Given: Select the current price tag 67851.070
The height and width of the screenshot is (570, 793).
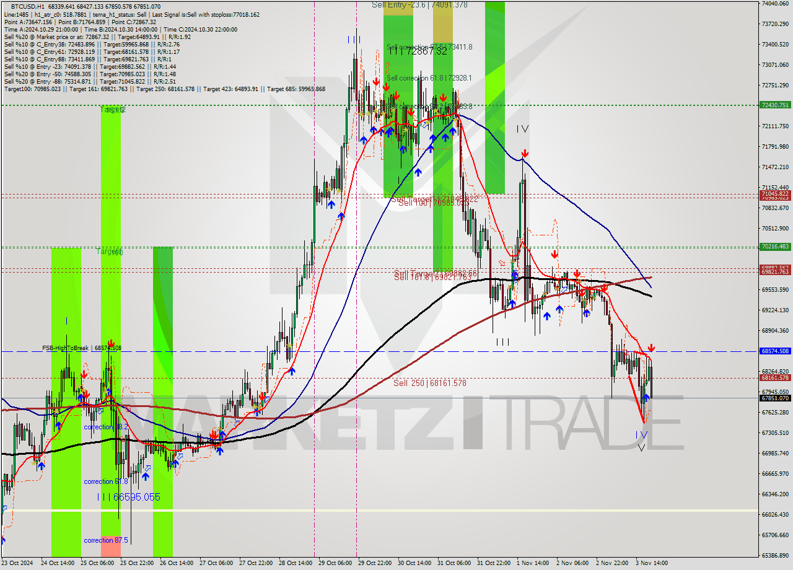Looking at the screenshot, I should click(x=775, y=398).
